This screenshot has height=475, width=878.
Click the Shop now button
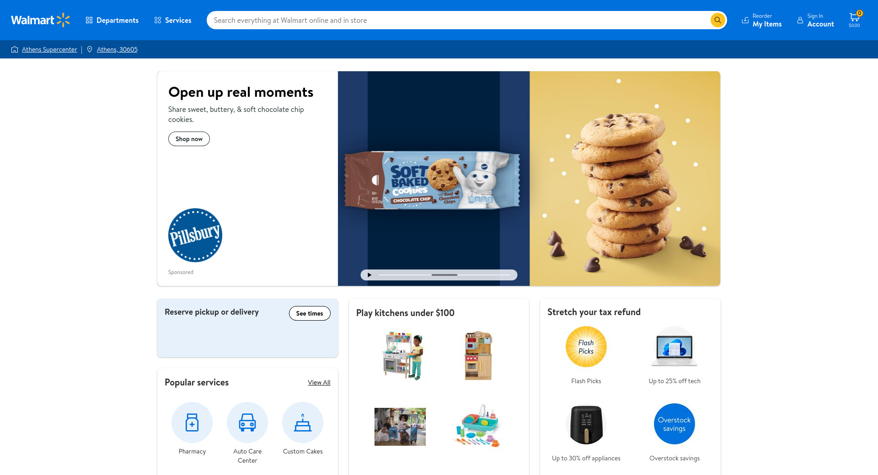pyautogui.click(x=189, y=139)
